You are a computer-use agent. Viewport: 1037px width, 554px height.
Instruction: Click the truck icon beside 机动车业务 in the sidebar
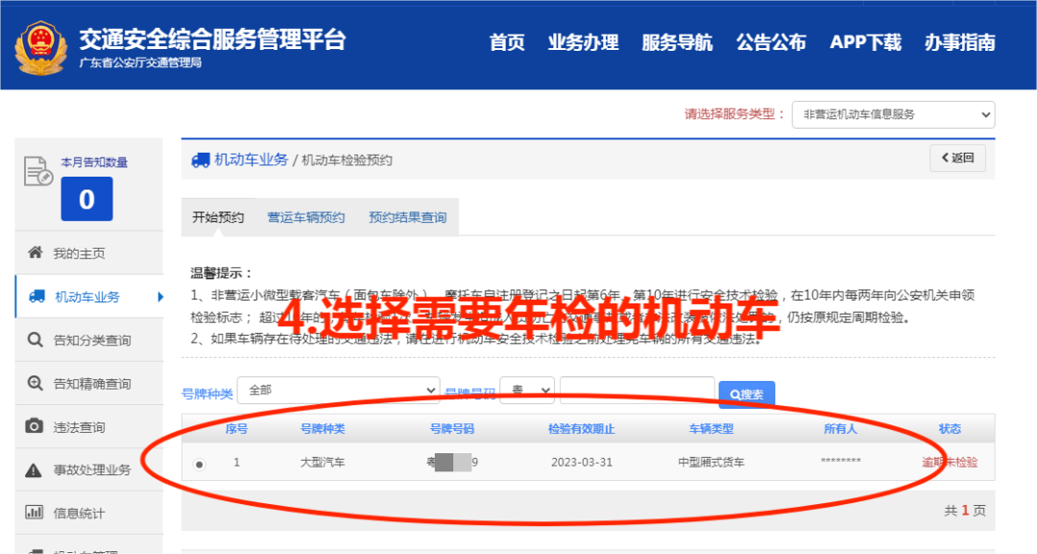(37, 296)
